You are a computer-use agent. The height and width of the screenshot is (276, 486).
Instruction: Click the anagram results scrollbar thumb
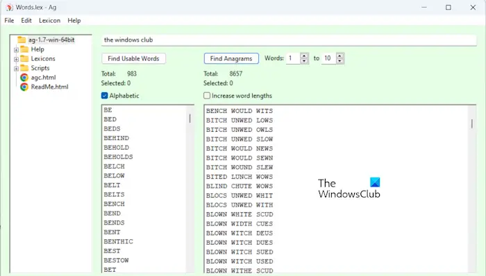[x=471, y=123]
